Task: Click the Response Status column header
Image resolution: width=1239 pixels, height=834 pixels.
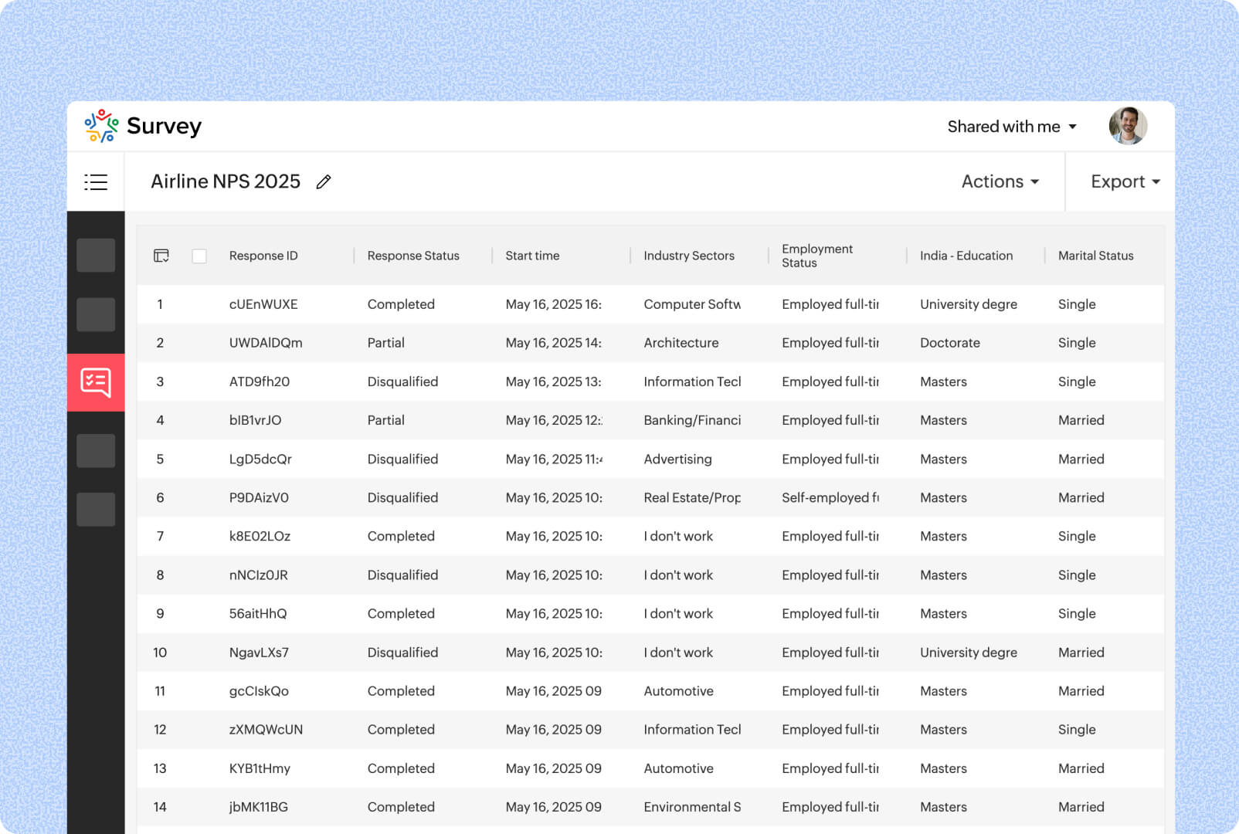Action: [x=412, y=256]
